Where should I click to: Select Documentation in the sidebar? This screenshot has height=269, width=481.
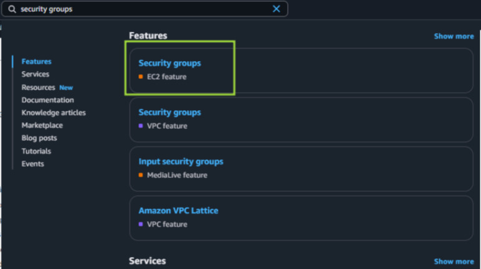click(x=47, y=100)
